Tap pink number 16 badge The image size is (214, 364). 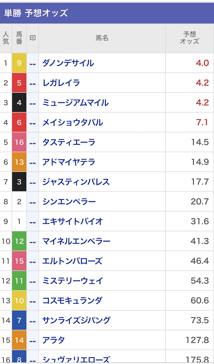click(x=19, y=142)
